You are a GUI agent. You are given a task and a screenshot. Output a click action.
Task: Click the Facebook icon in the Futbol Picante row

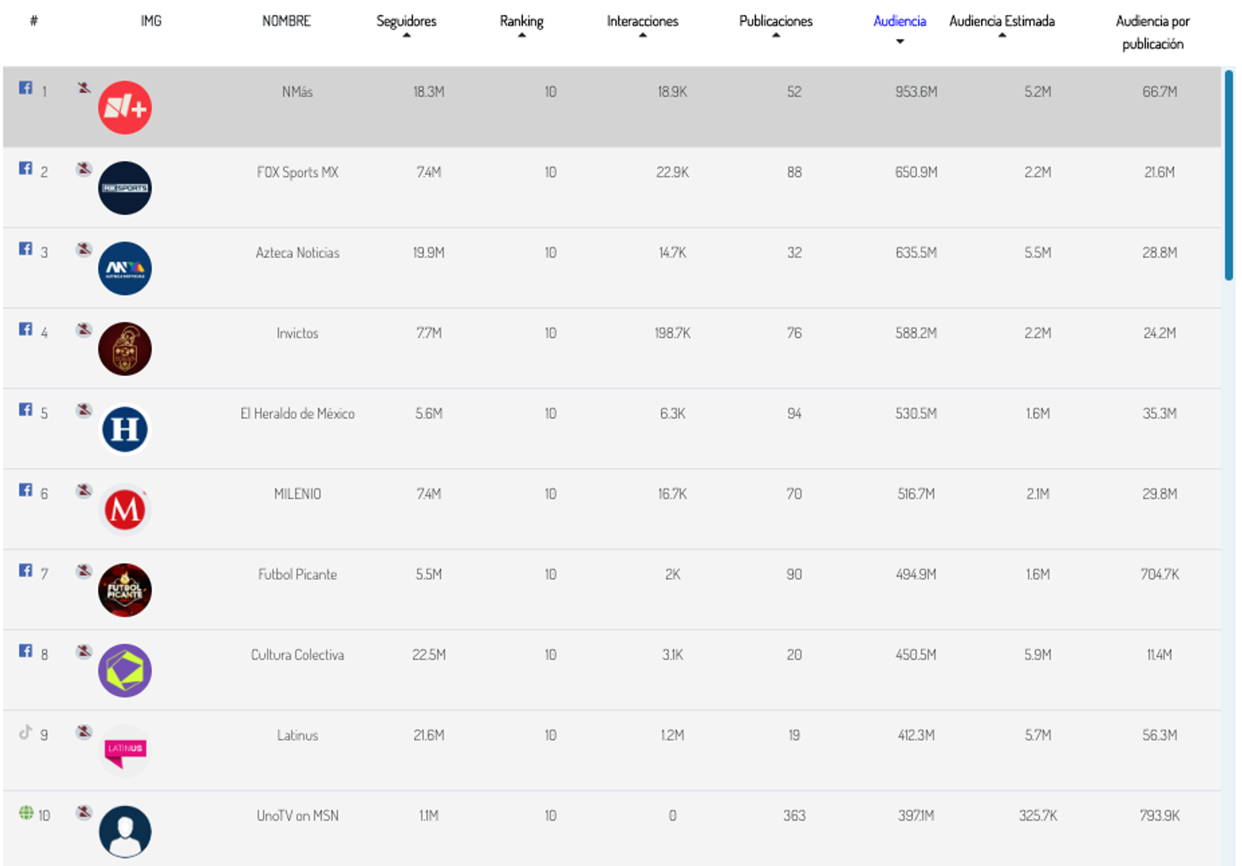26,570
